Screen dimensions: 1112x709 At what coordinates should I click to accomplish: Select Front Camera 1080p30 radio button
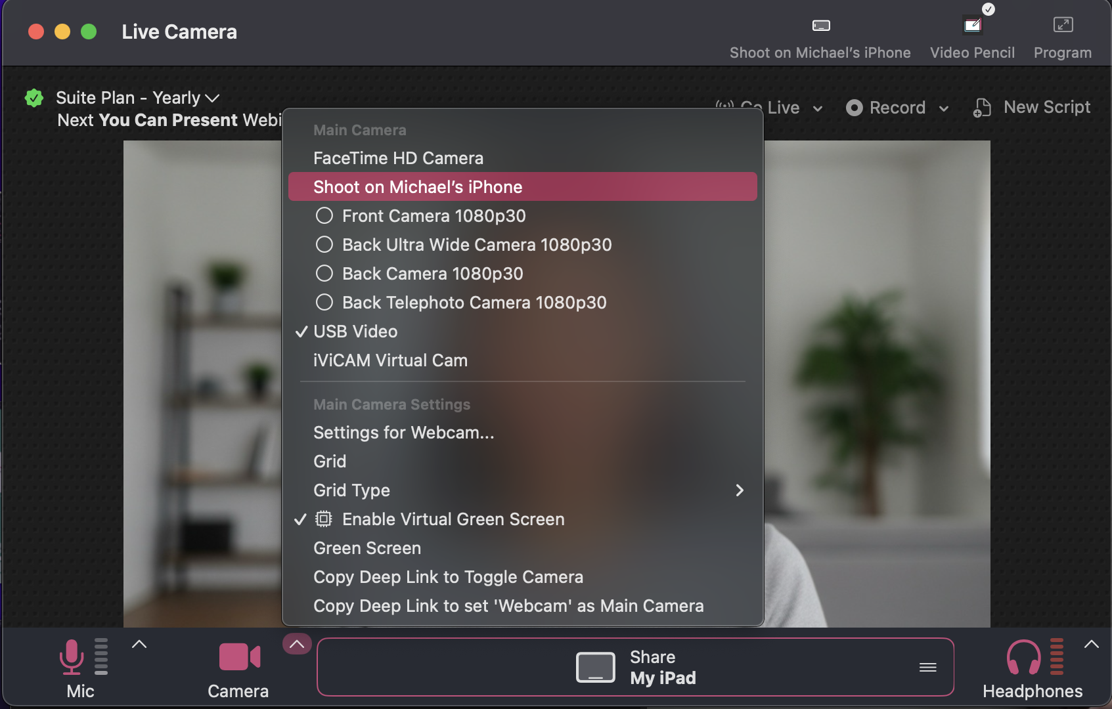pos(324,216)
